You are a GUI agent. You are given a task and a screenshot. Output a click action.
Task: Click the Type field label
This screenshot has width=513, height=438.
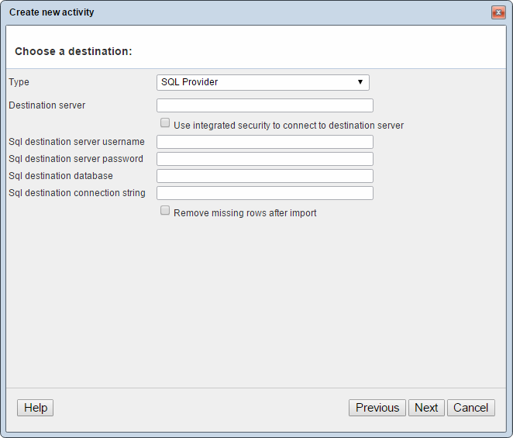tap(19, 82)
